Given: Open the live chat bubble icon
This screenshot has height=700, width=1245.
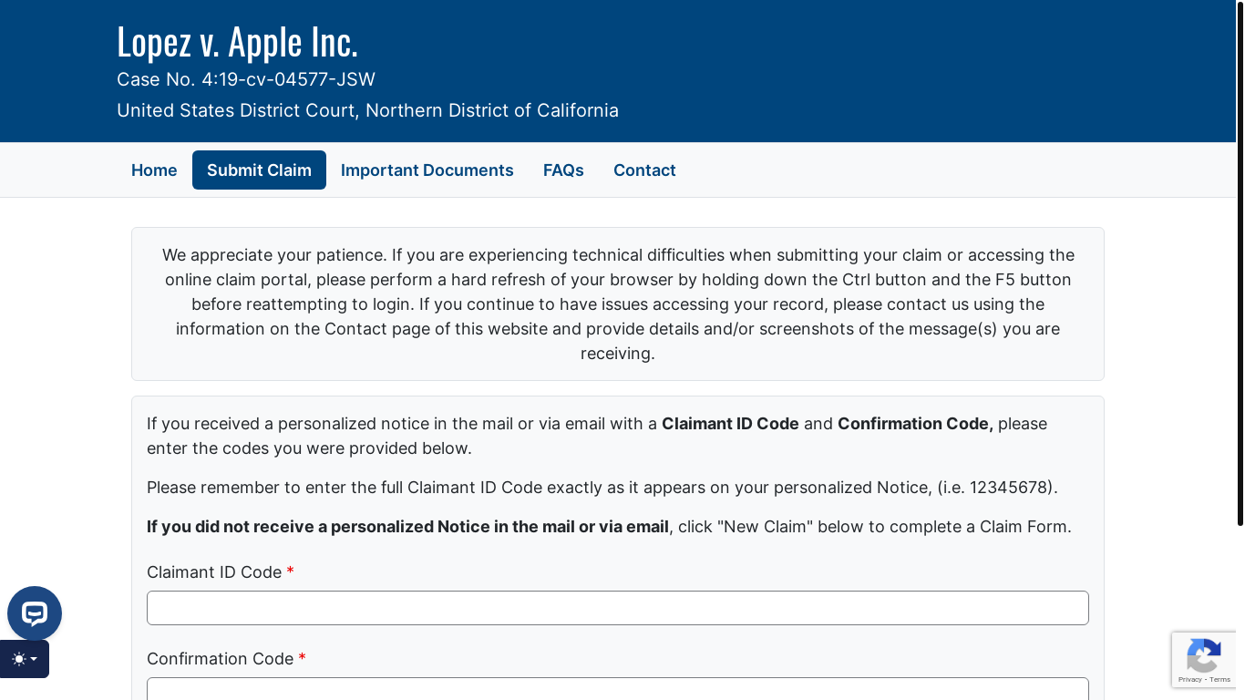Looking at the screenshot, I should pyautogui.click(x=35, y=613).
